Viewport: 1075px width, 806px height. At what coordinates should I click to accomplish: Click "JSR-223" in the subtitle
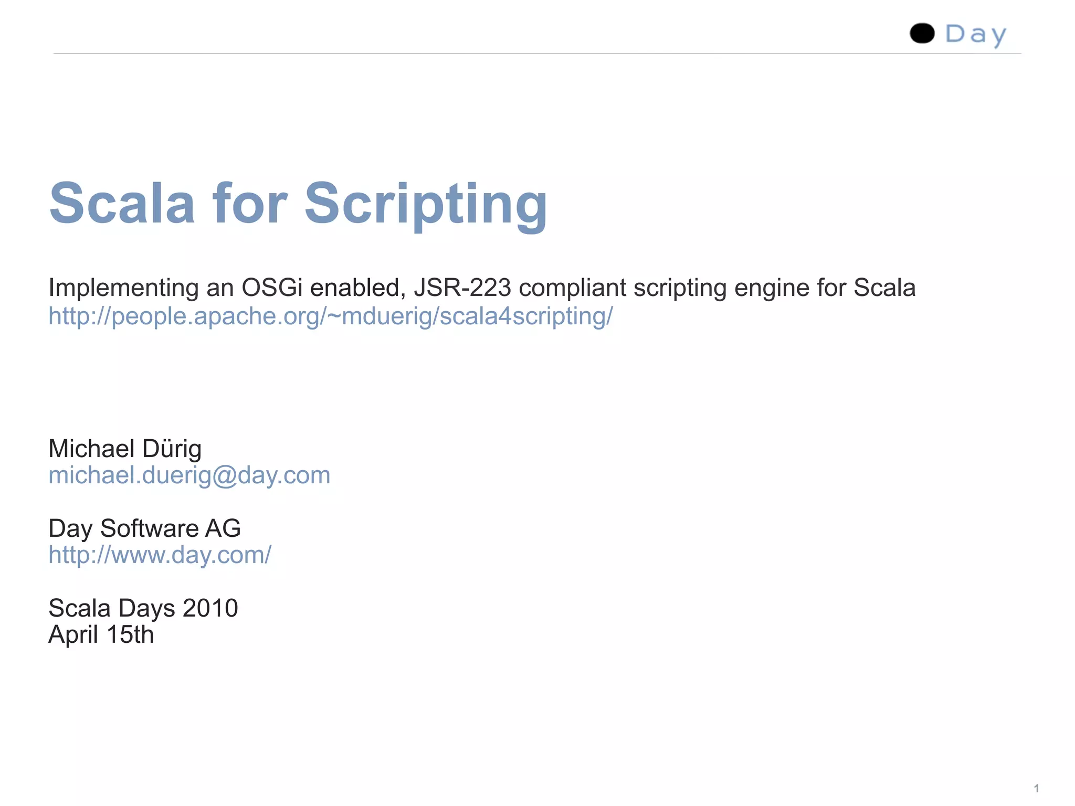point(462,288)
